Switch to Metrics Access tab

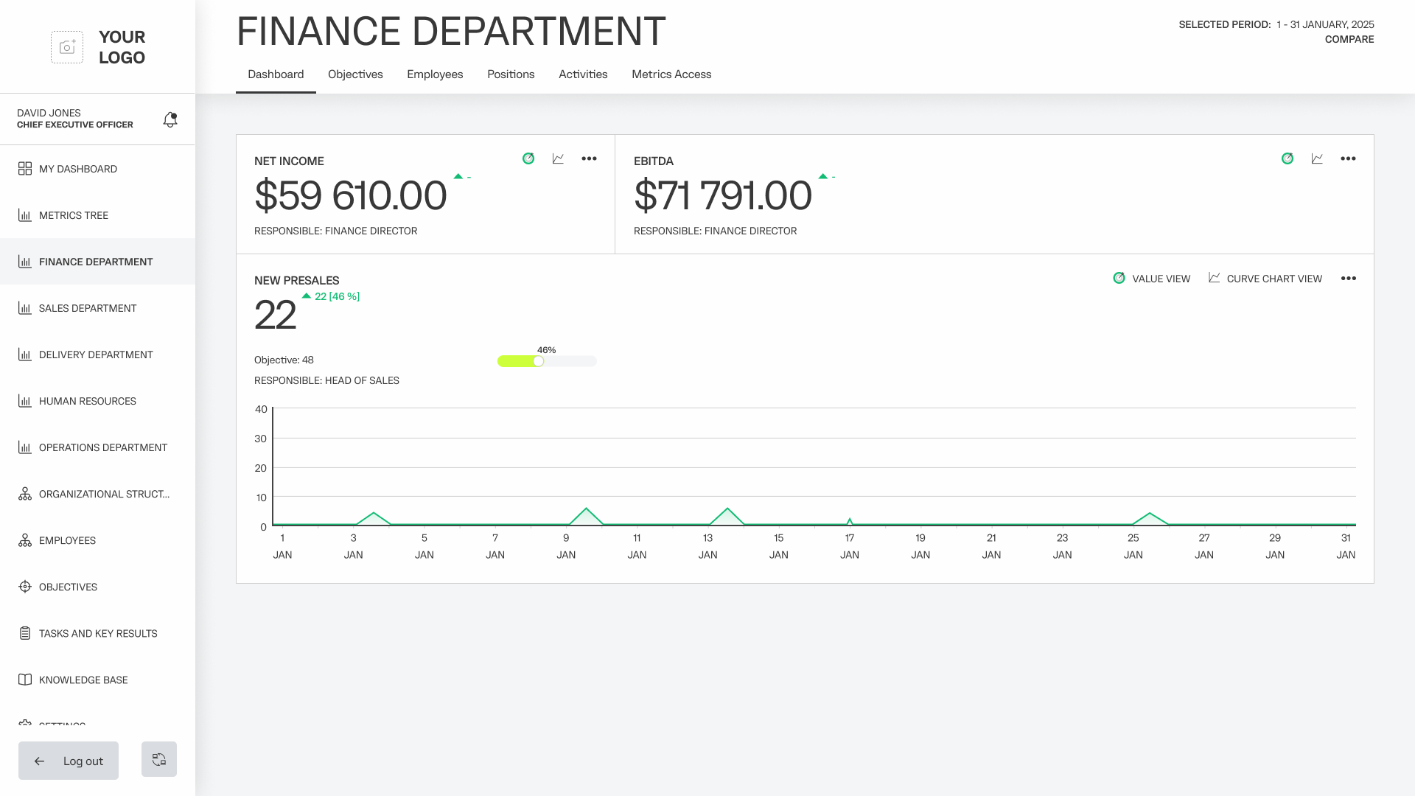[x=671, y=74]
